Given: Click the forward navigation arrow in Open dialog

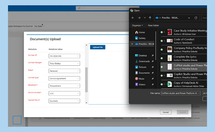Looking at the screenshot, I should 139,18.
